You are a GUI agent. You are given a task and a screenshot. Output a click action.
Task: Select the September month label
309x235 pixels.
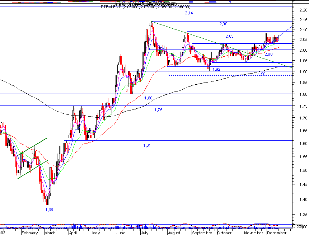click(x=202, y=233)
